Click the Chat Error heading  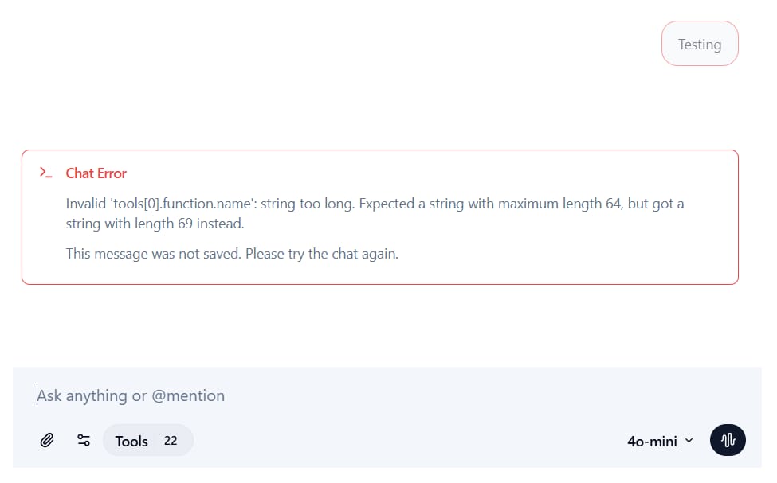(96, 173)
